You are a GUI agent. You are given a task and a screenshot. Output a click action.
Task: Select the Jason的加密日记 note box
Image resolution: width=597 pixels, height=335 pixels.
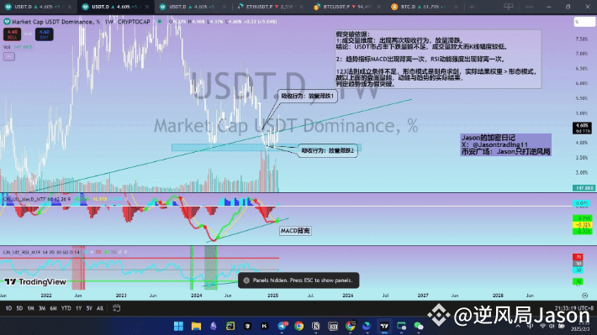point(505,144)
